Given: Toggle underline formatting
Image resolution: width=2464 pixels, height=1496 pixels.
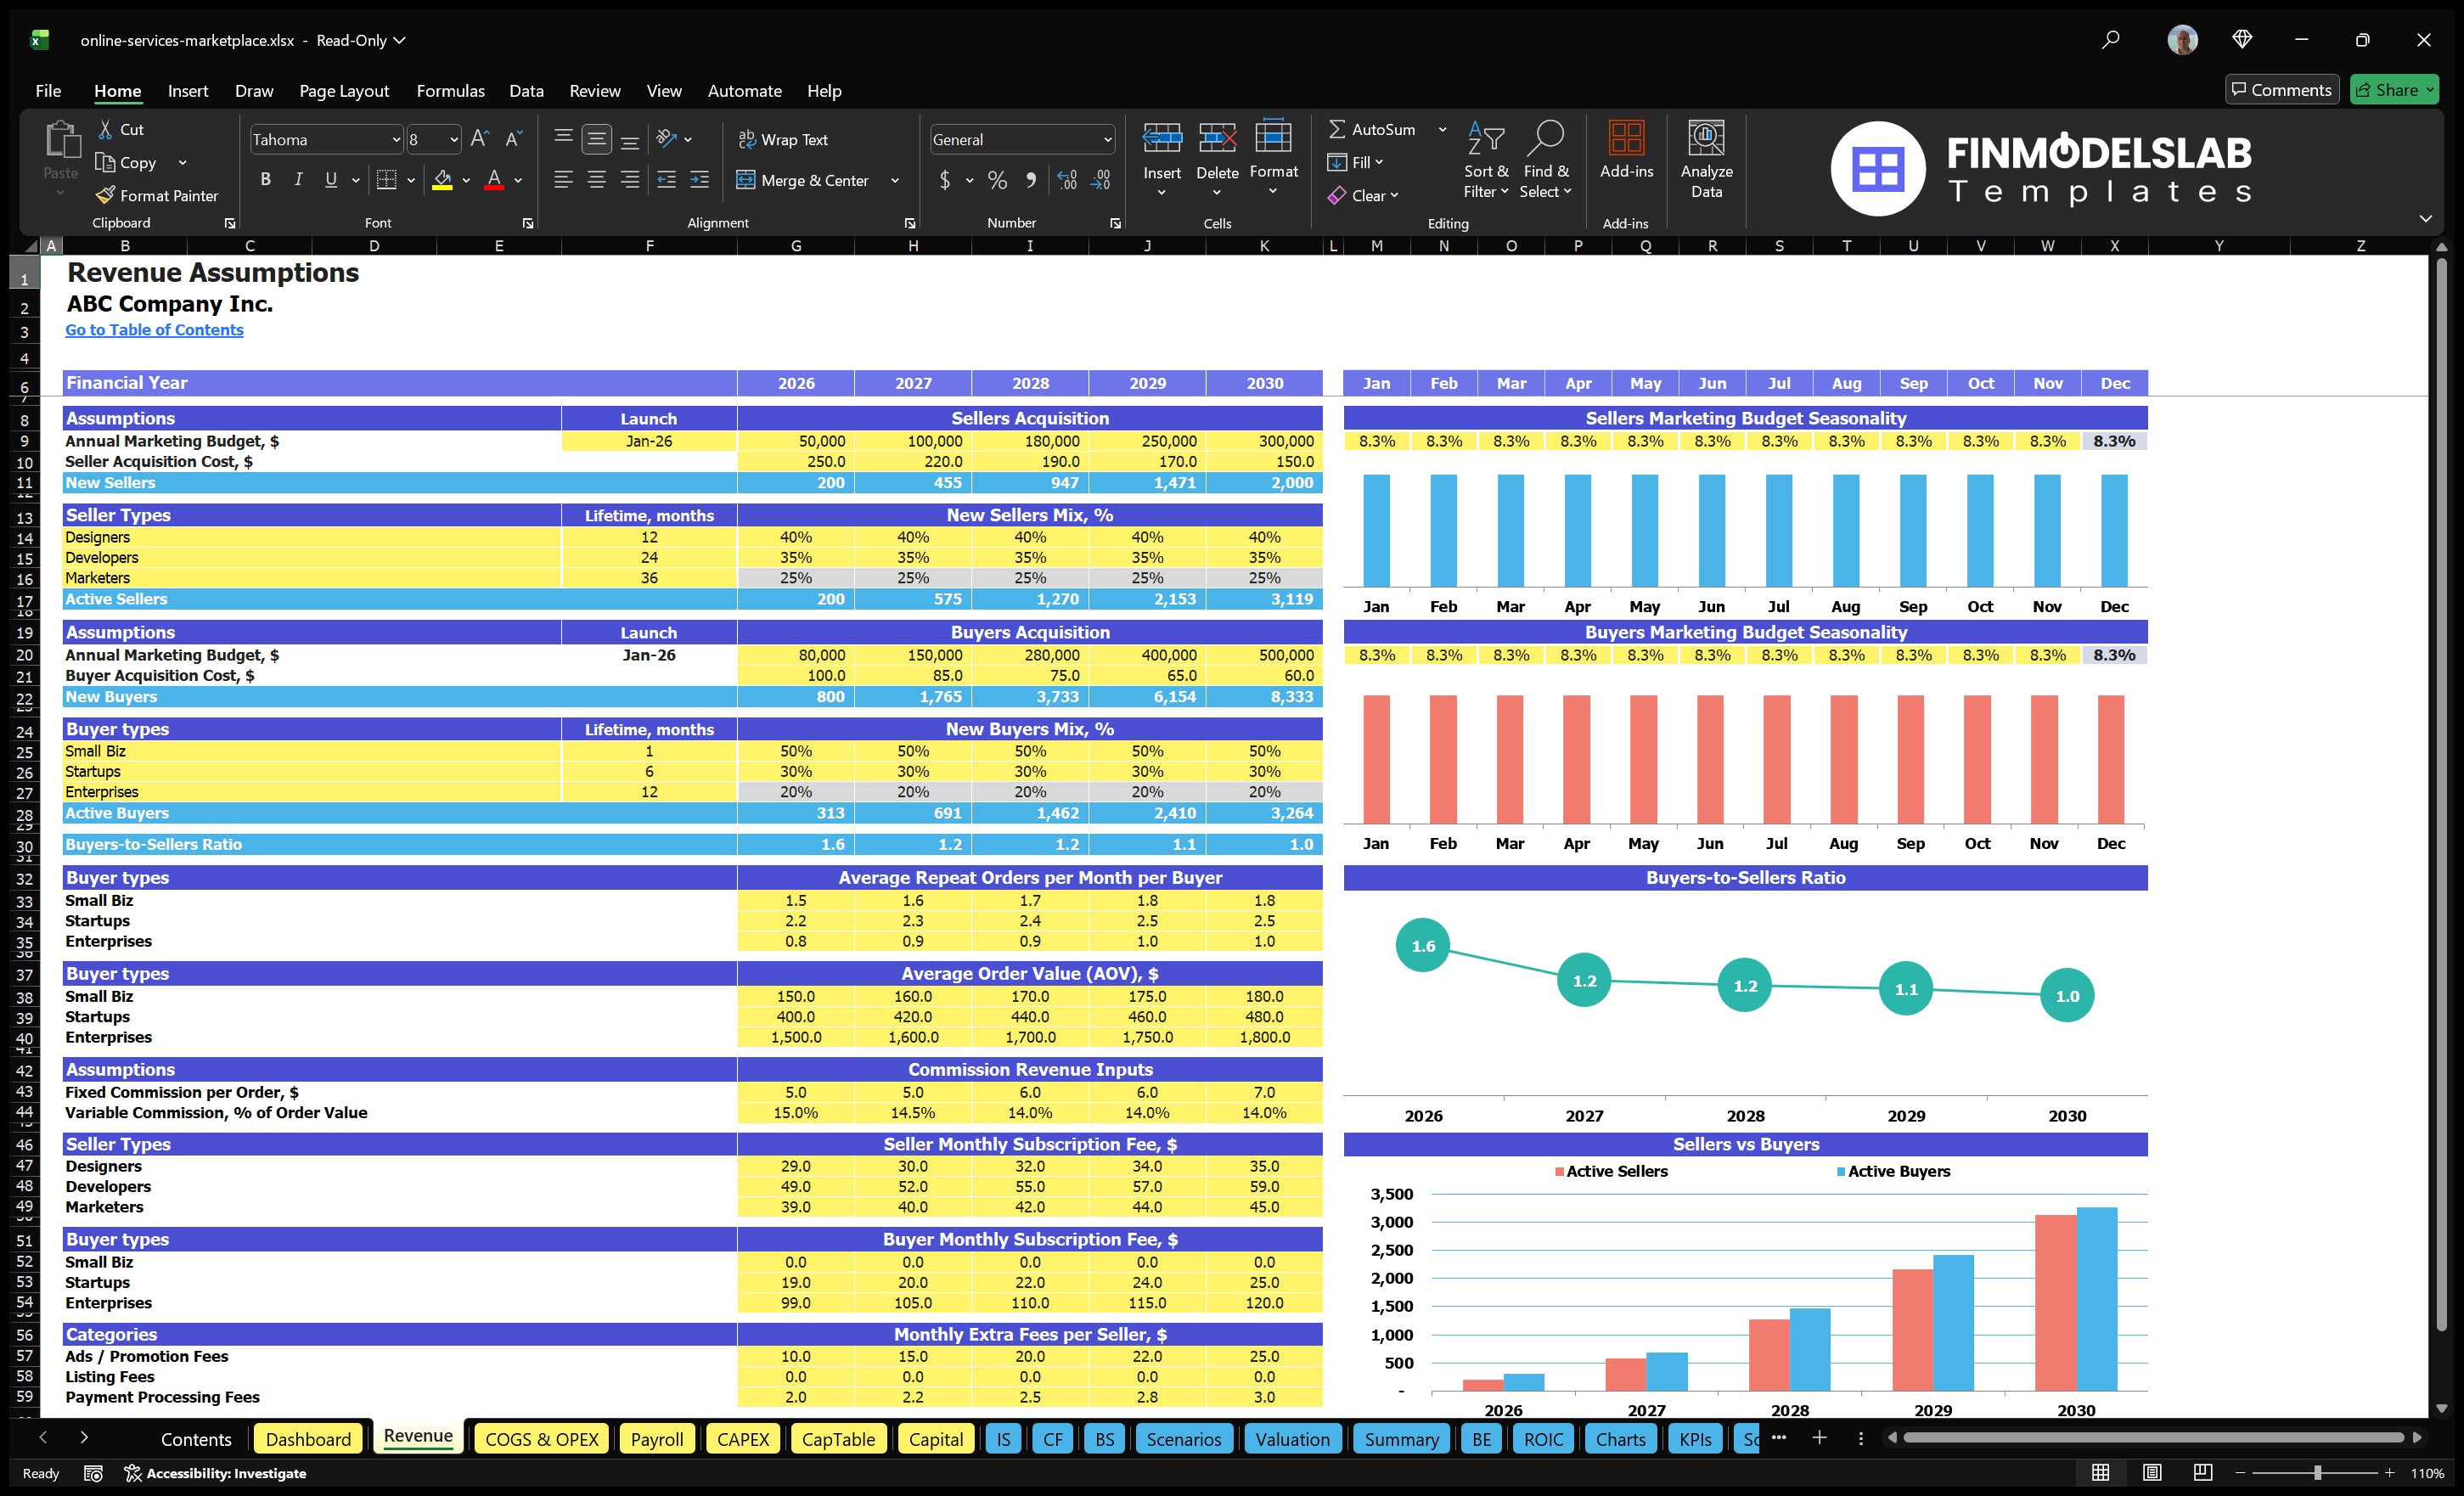Looking at the screenshot, I should tap(330, 179).
